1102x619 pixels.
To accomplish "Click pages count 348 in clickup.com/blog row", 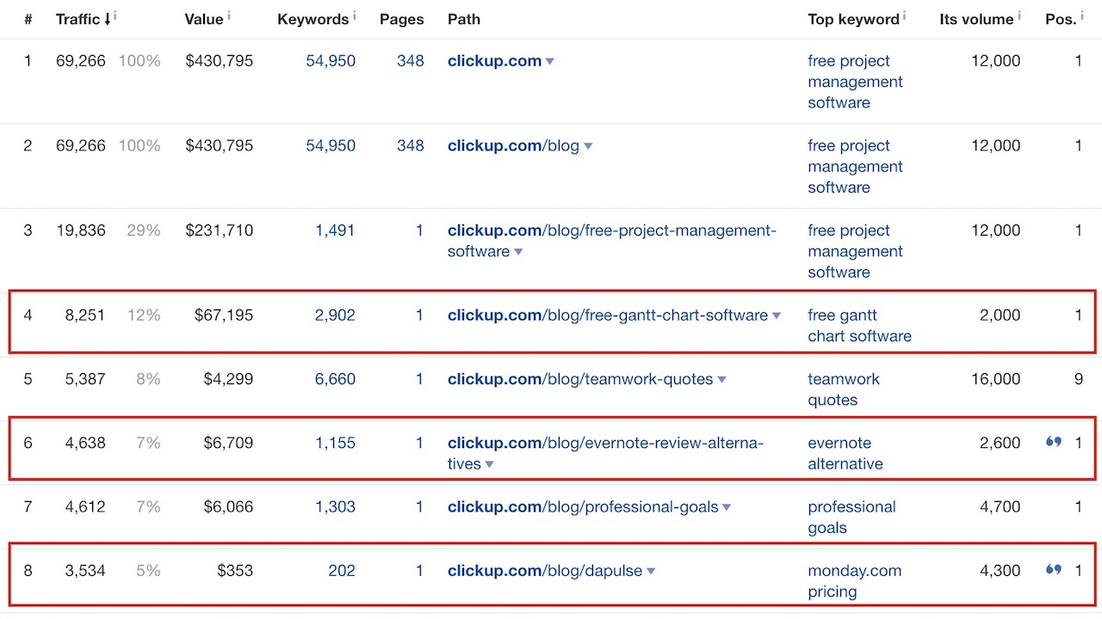I will point(411,145).
